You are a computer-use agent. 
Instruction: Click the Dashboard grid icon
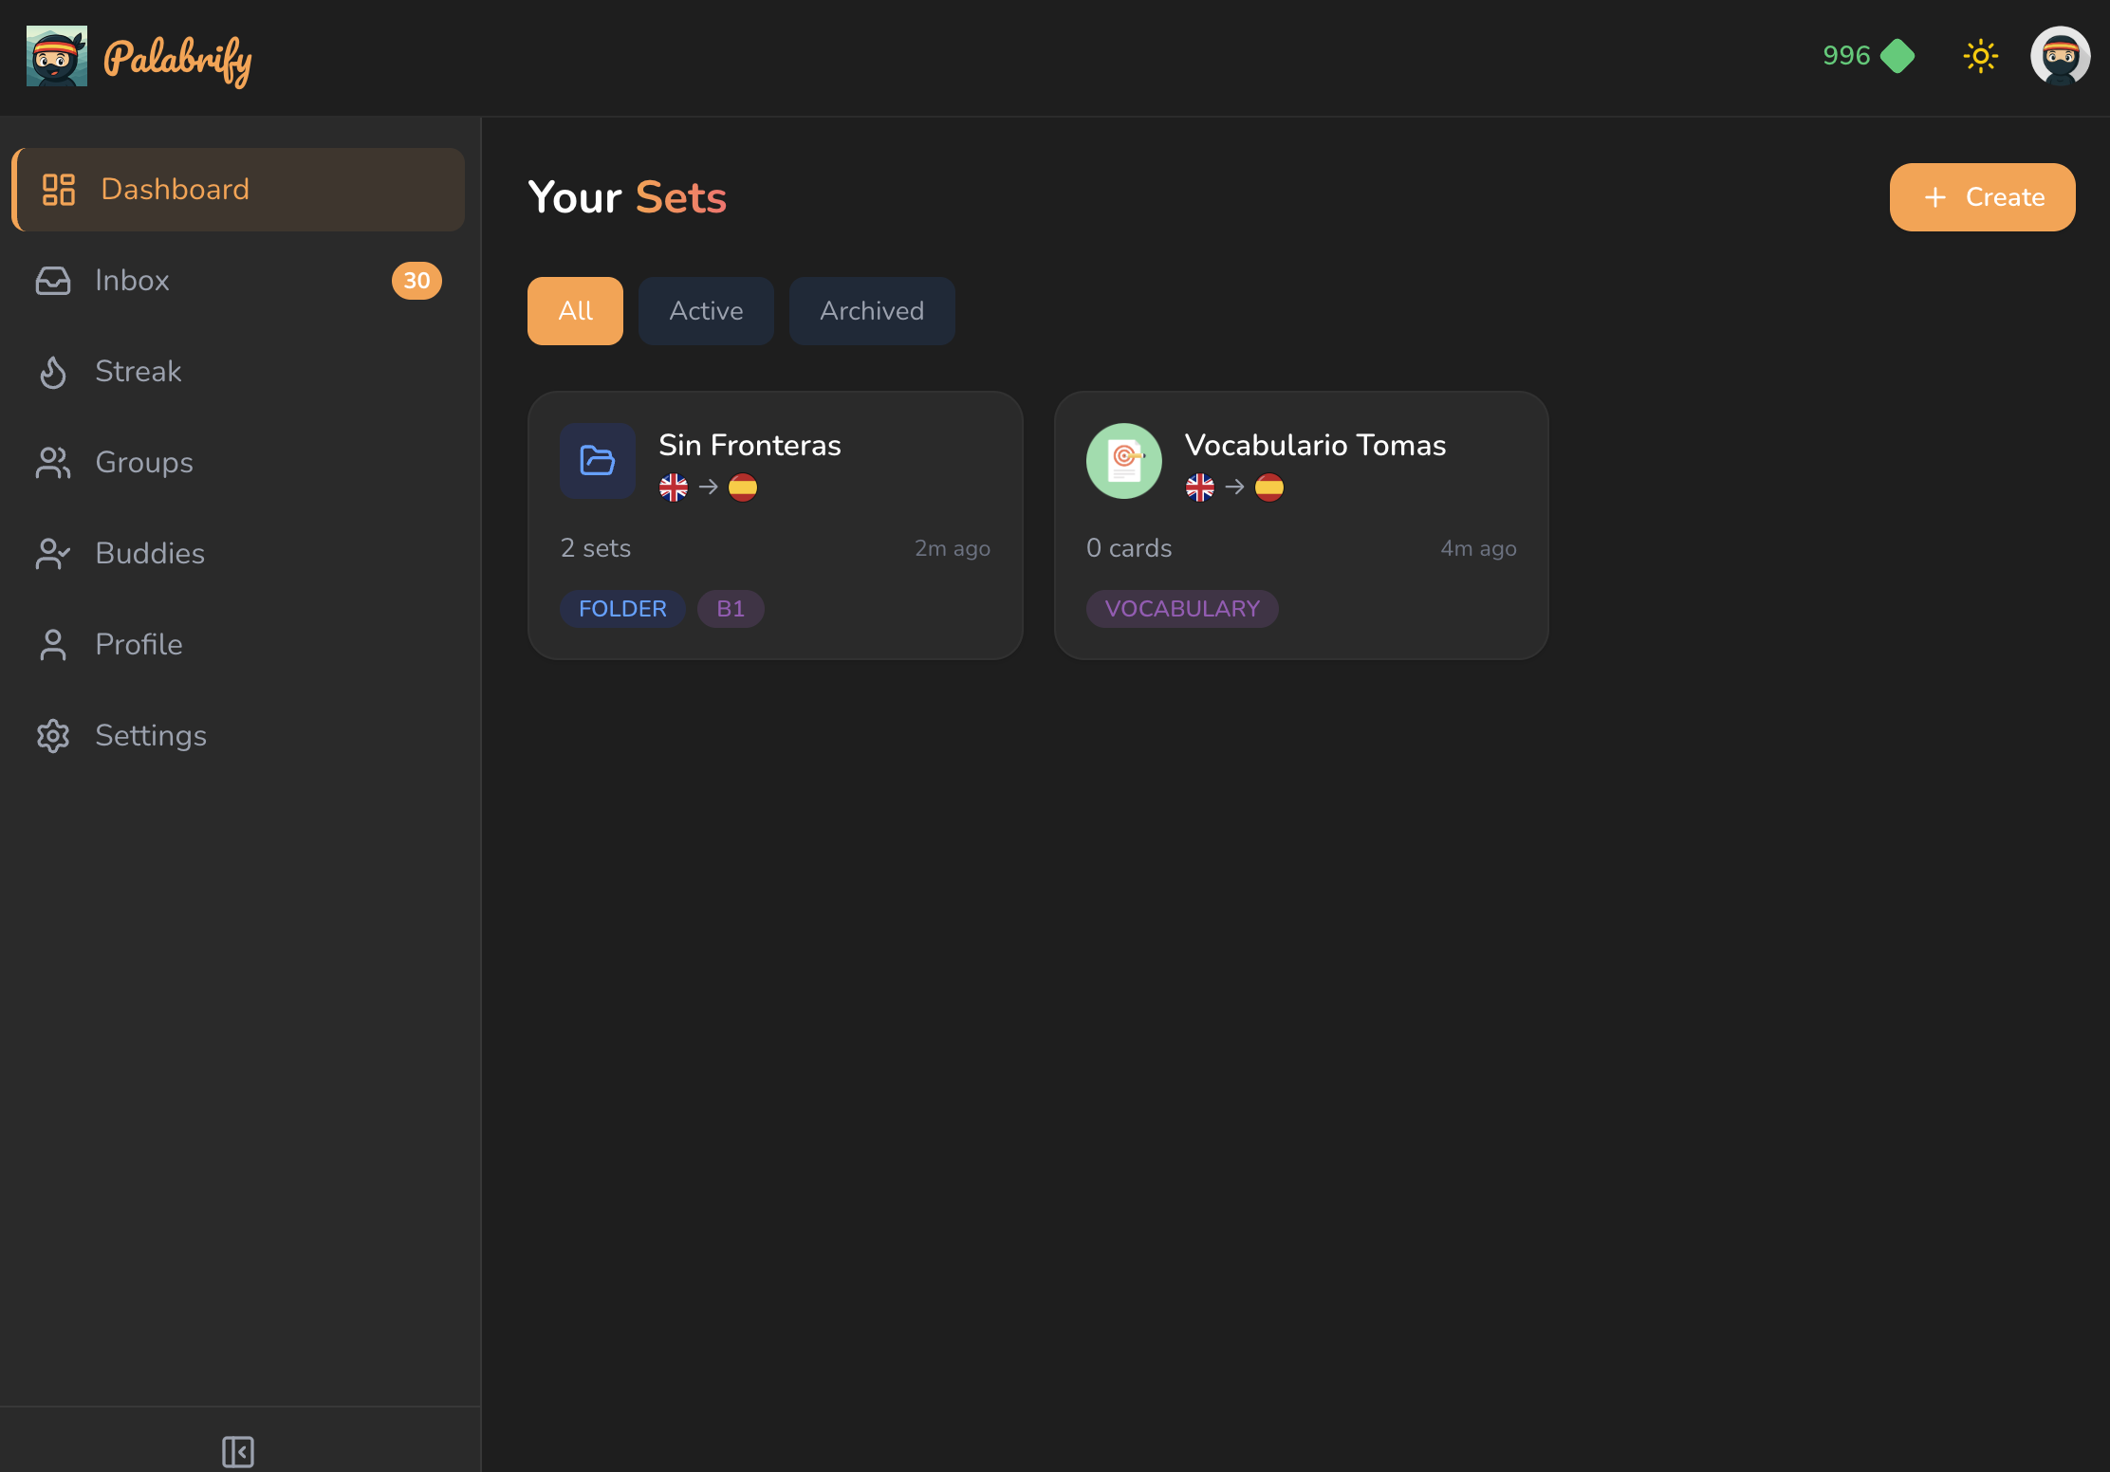pos(59,190)
